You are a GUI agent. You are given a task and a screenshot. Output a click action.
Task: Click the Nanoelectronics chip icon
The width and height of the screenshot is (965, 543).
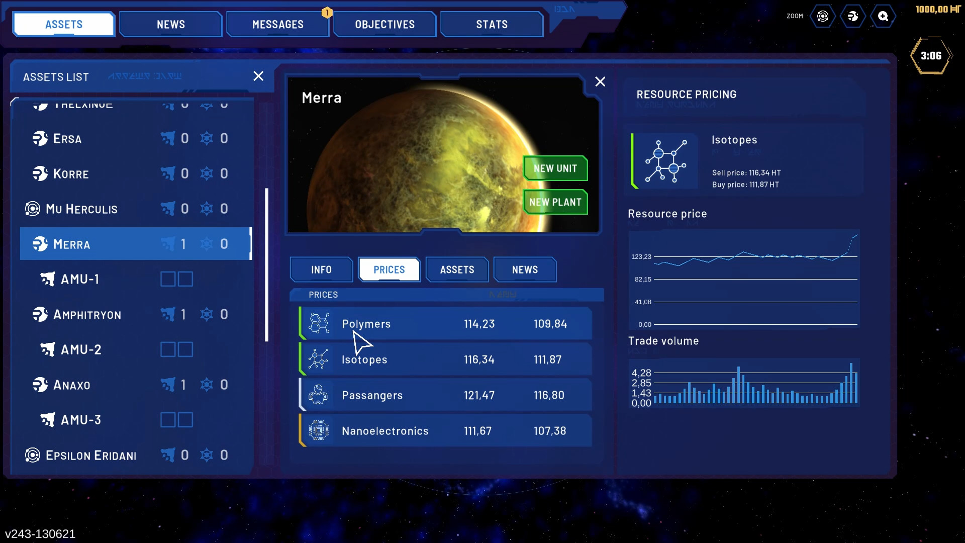(319, 430)
